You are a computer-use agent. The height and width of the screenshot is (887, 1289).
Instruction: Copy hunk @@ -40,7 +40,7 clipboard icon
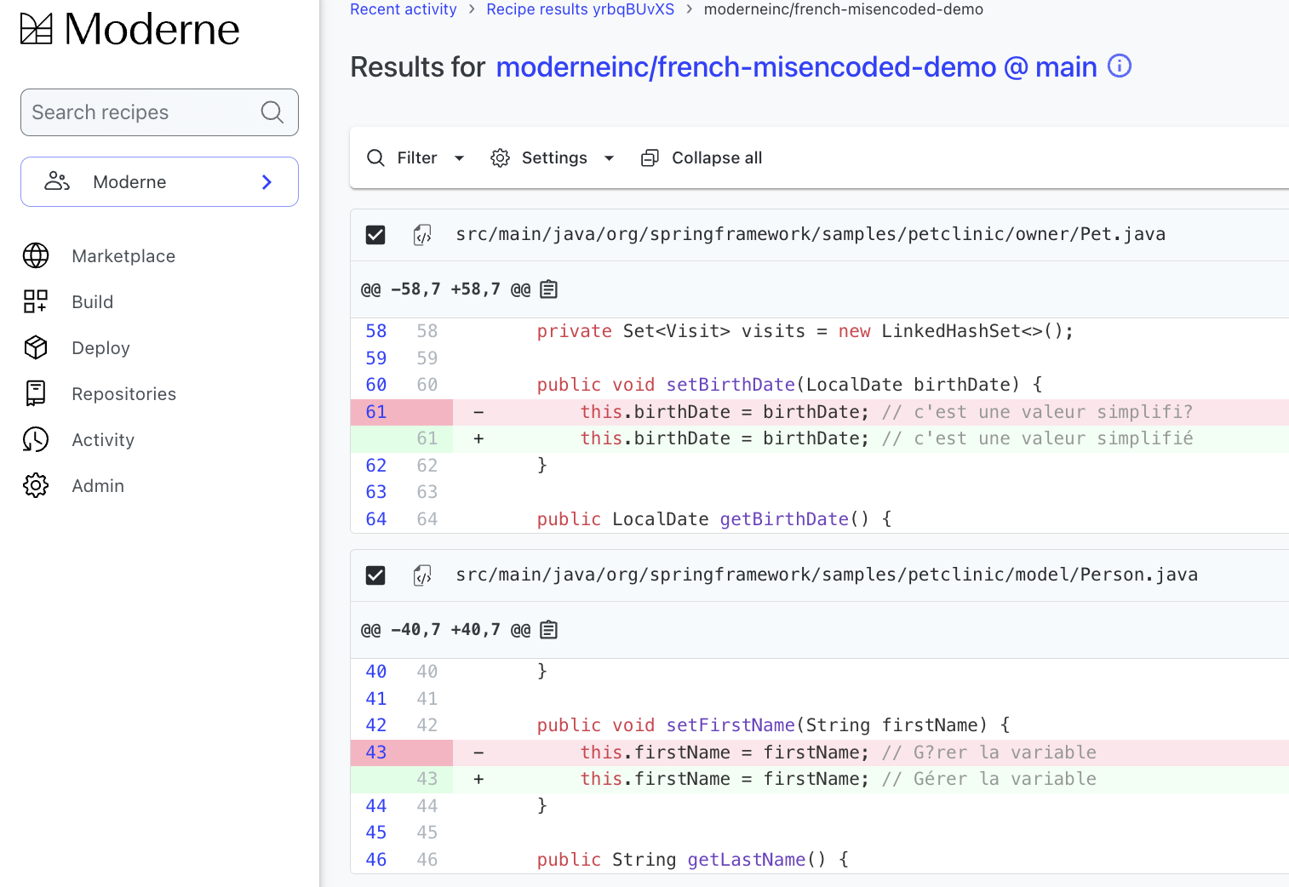[549, 630]
